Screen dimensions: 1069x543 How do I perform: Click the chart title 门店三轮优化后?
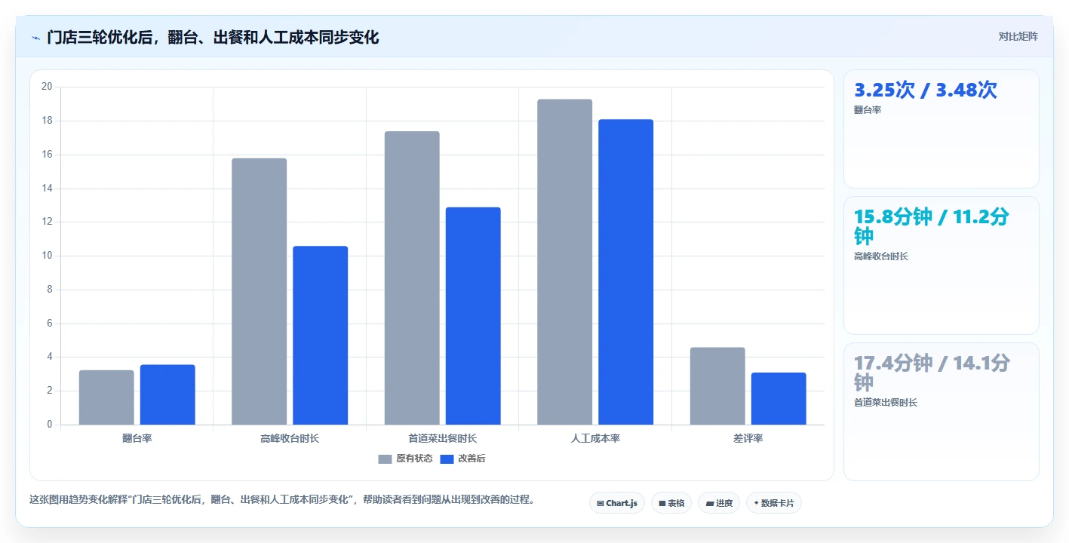(x=213, y=37)
